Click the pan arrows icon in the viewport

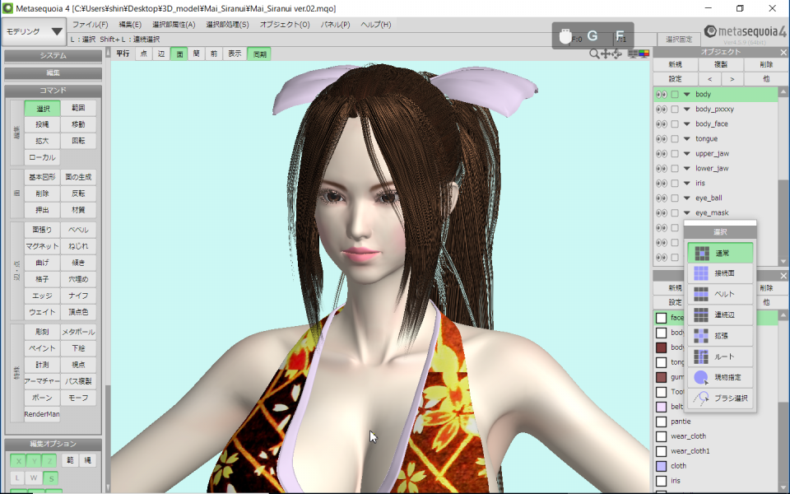point(605,54)
